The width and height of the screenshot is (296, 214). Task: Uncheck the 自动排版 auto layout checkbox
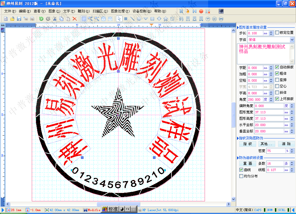[x=277, y=67]
